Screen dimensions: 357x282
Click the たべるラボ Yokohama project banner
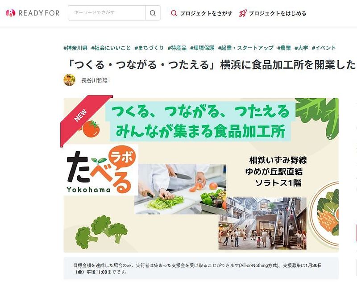pyautogui.click(x=201, y=175)
